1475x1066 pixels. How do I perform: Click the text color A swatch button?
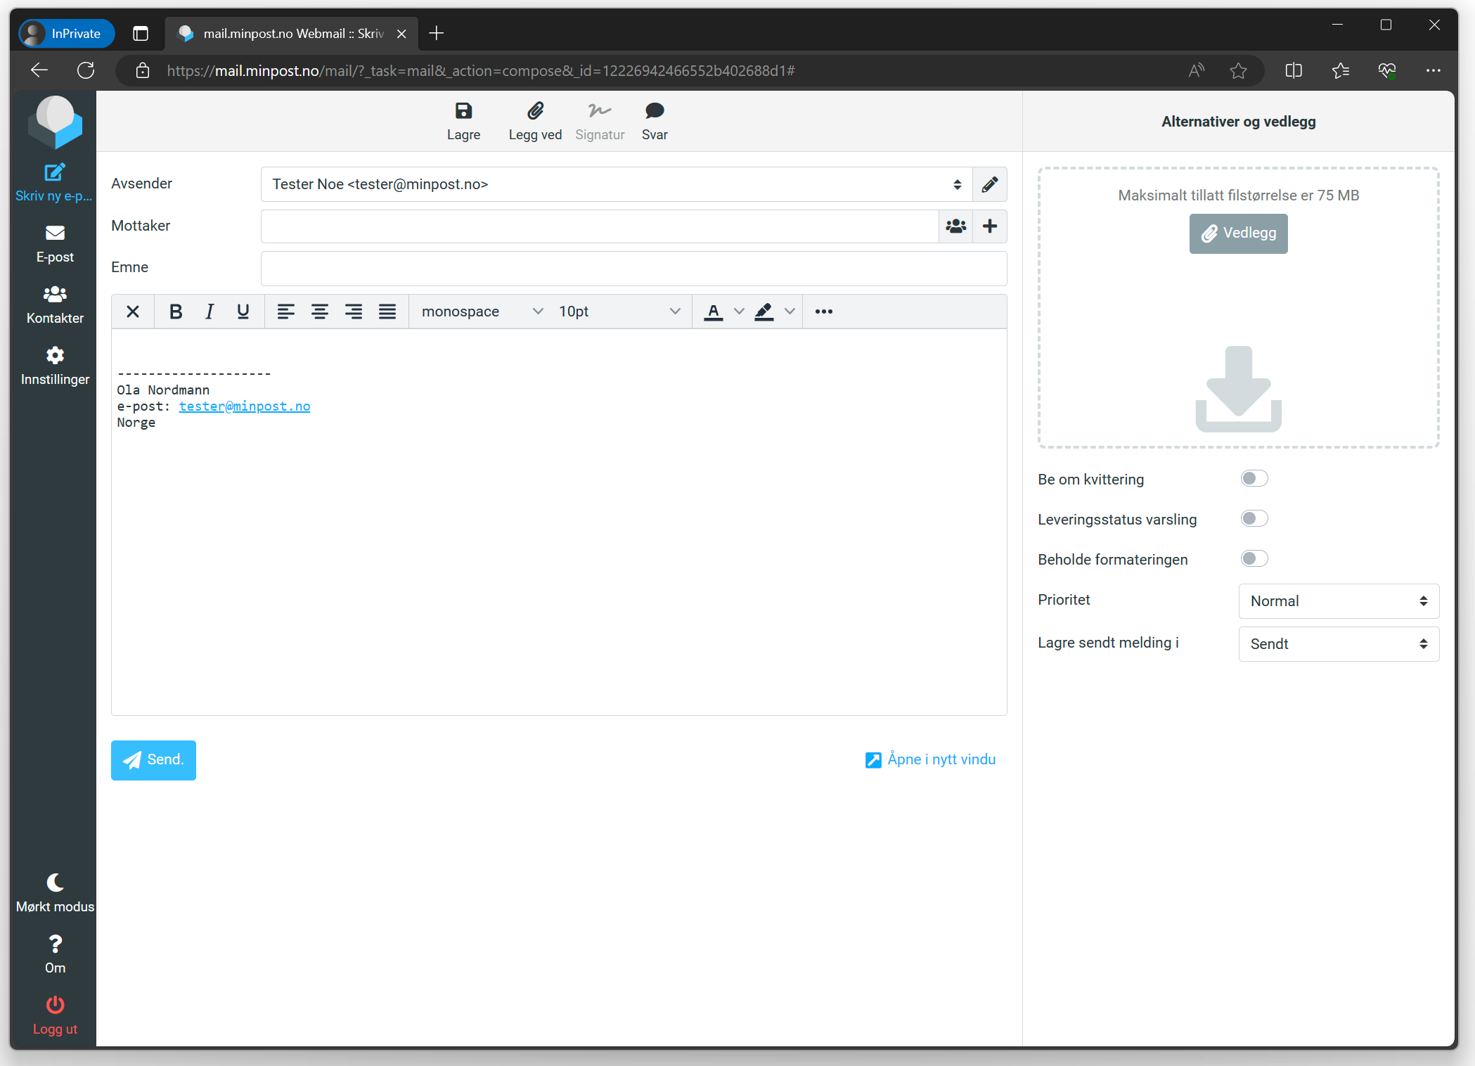coord(713,312)
